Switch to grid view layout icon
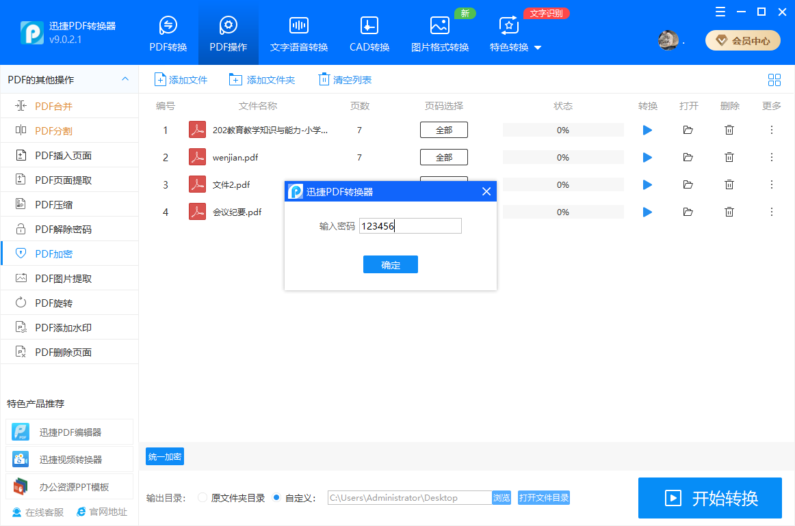795x526 pixels. click(774, 79)
